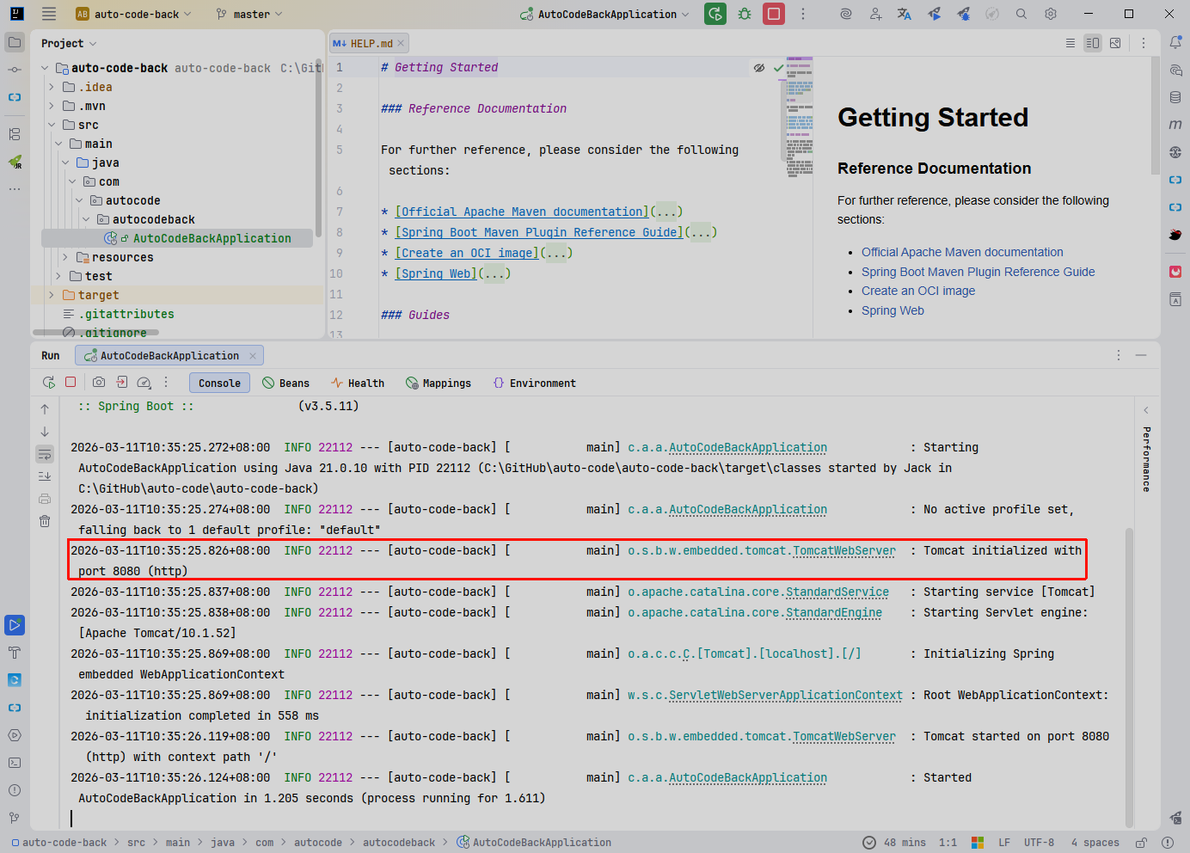Open the Terminal tool window
This screenshot has height=853, width=1190.
(15, 763)
